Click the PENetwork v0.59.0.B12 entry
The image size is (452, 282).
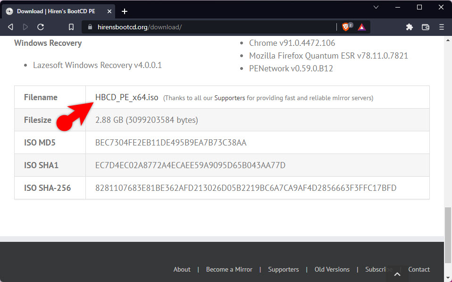291,68
